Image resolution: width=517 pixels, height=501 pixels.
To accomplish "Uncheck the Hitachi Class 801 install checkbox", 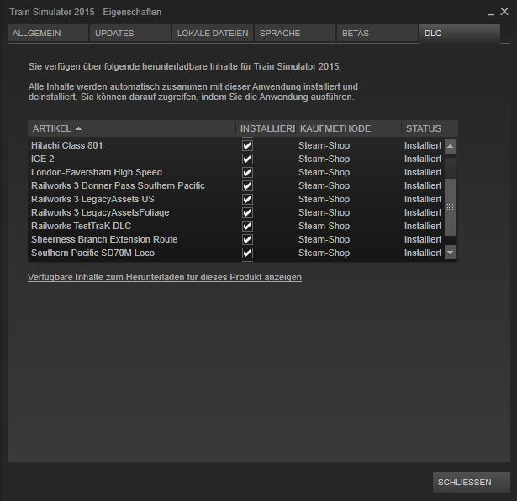I will click(x=248, y=145).
